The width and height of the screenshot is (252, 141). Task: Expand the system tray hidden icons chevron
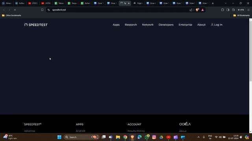(x=198, y=137)
